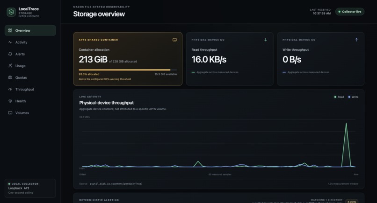The width and height of the screenshot is (377, 203).
Task: Click the Local Collector status card
Action: pos(30,188)
